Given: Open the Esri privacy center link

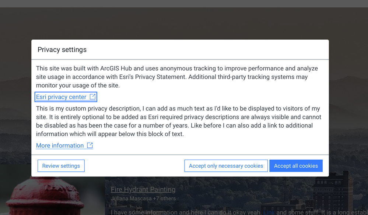Looking at the screenshot, I should coord(61,97).
